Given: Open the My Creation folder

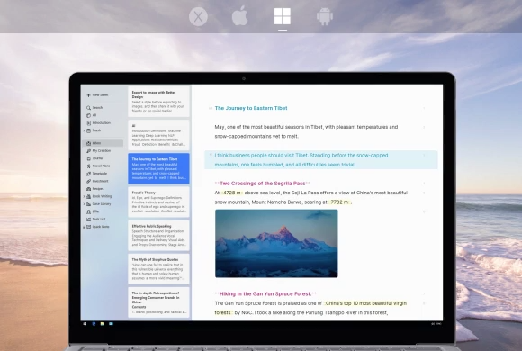Looking at the screenshot, I should [x=98, y=151].
